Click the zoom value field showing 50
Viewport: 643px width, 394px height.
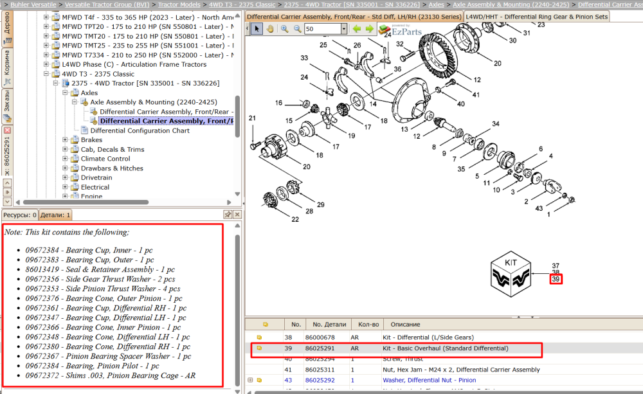323,29
